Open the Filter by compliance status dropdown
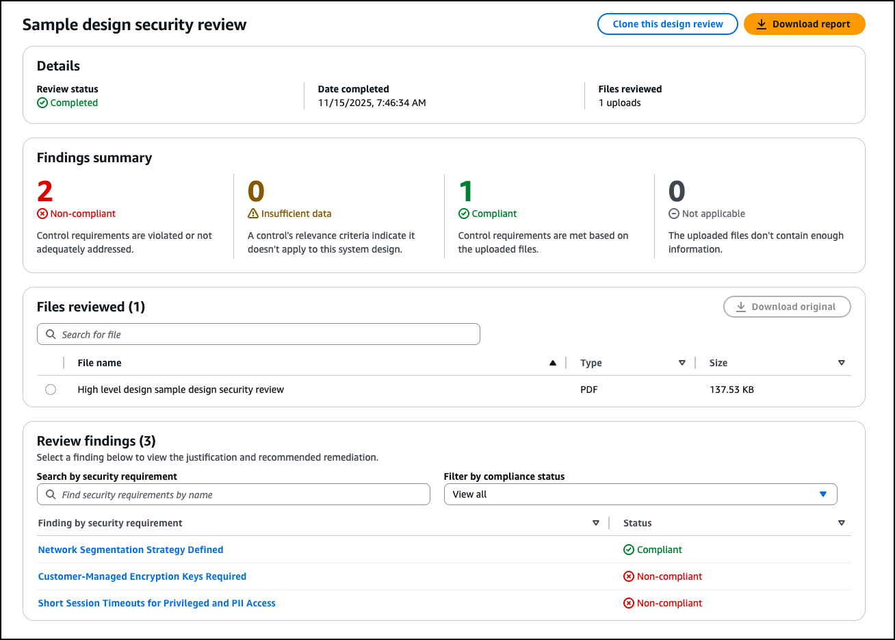The height and width of the screenshot is (640, 895). tap(640, 494)
